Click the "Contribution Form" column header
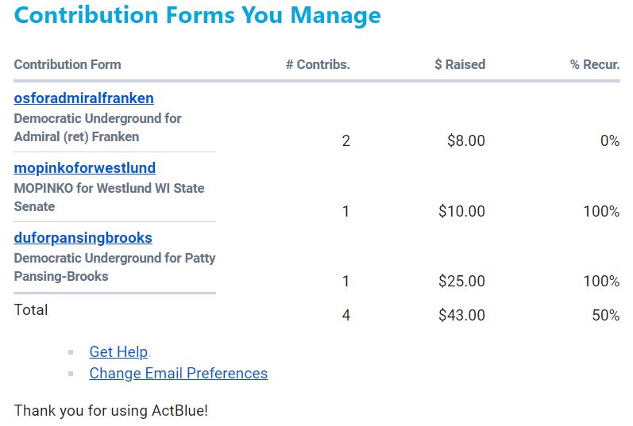Image resolution: width=633 pixels, height=426 pixels. coord(68,65)
